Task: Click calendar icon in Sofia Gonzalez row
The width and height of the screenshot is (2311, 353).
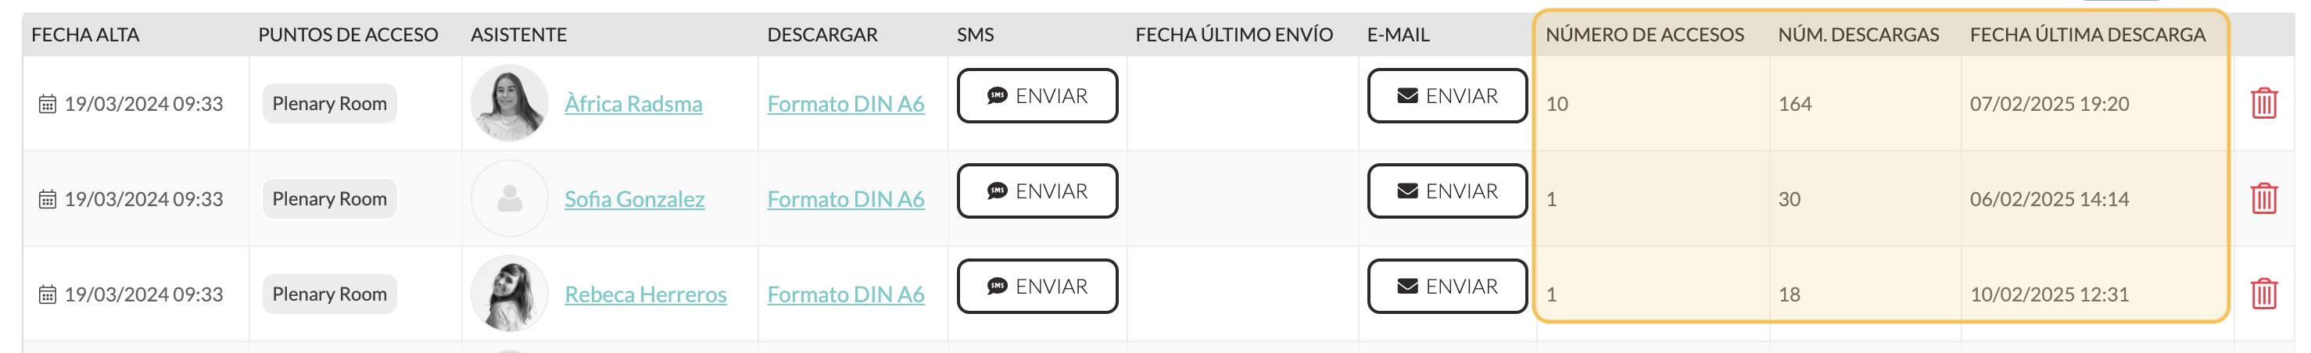Action: pyautogui.click(x=48, y=199)
